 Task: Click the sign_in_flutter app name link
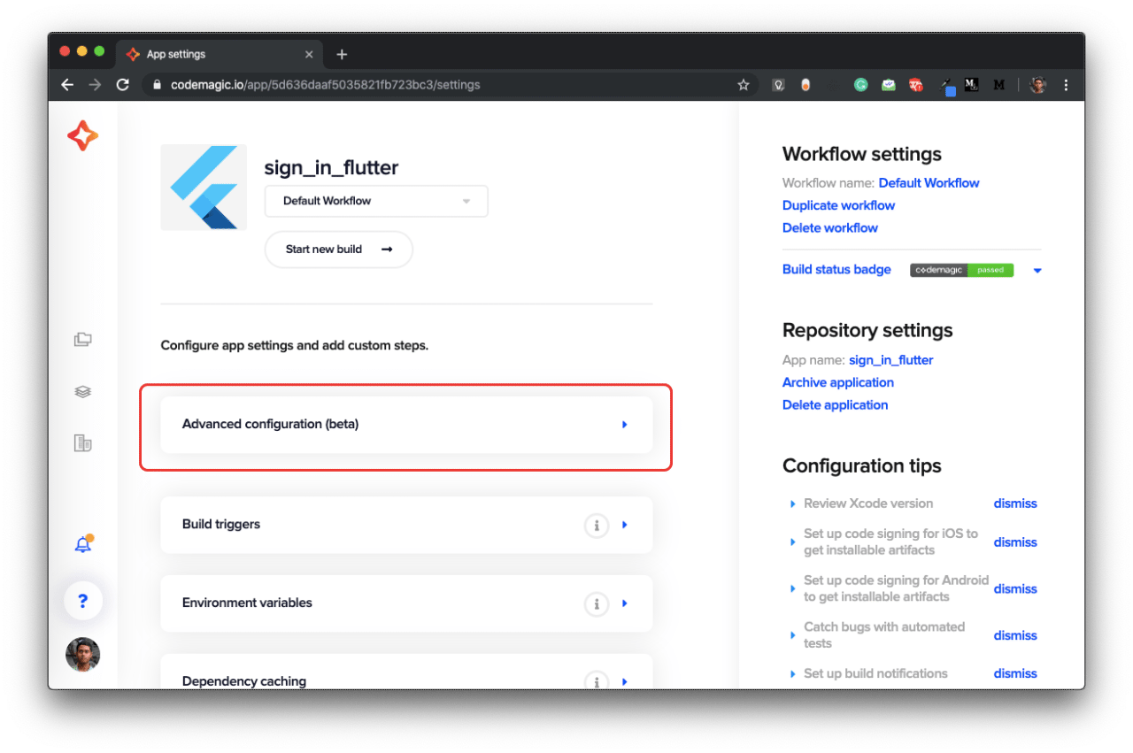890,360
